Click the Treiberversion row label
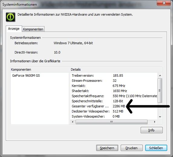The image size is (173, 157). (x=83, y=75)
